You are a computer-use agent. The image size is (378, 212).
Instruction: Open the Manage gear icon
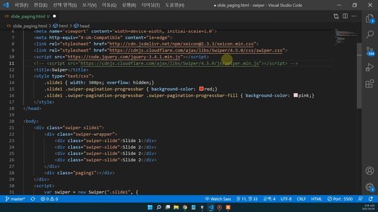click(370, 187)
